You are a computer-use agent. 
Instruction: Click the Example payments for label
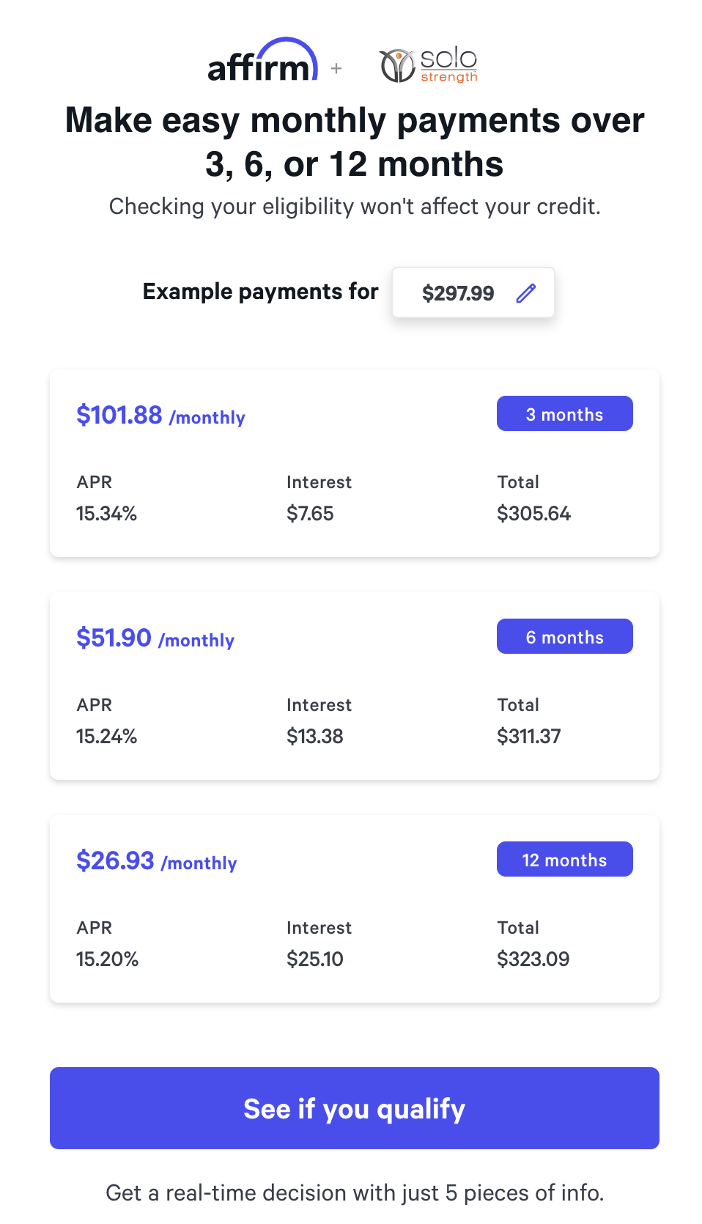tap(260, 292)
